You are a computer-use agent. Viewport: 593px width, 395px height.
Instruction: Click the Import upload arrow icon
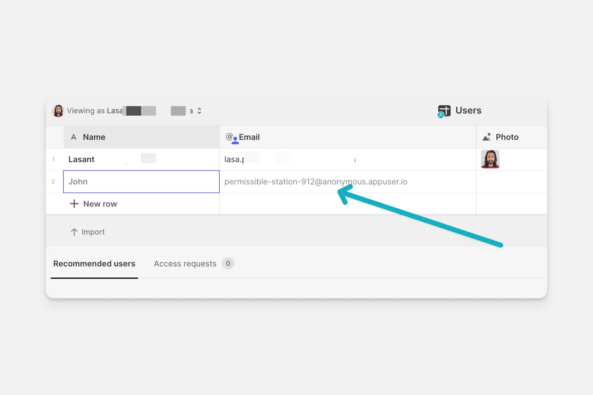[x=74, y=232]
